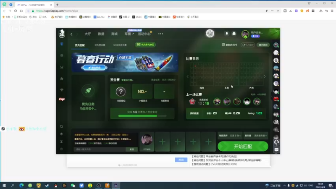Open the 数据 data menu

(x=101, y=34)
